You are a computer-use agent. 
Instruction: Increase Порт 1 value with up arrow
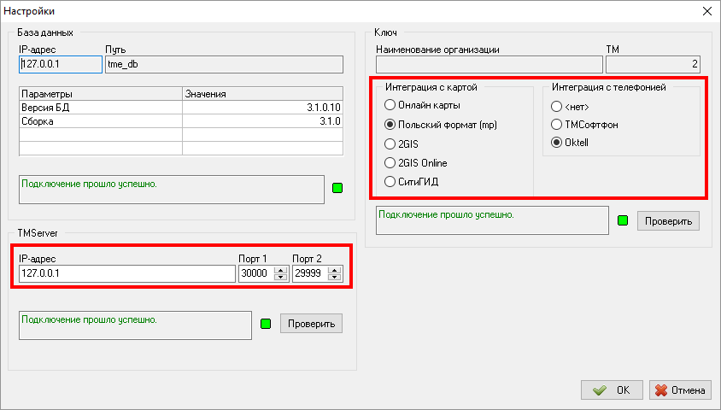point(280,270)
